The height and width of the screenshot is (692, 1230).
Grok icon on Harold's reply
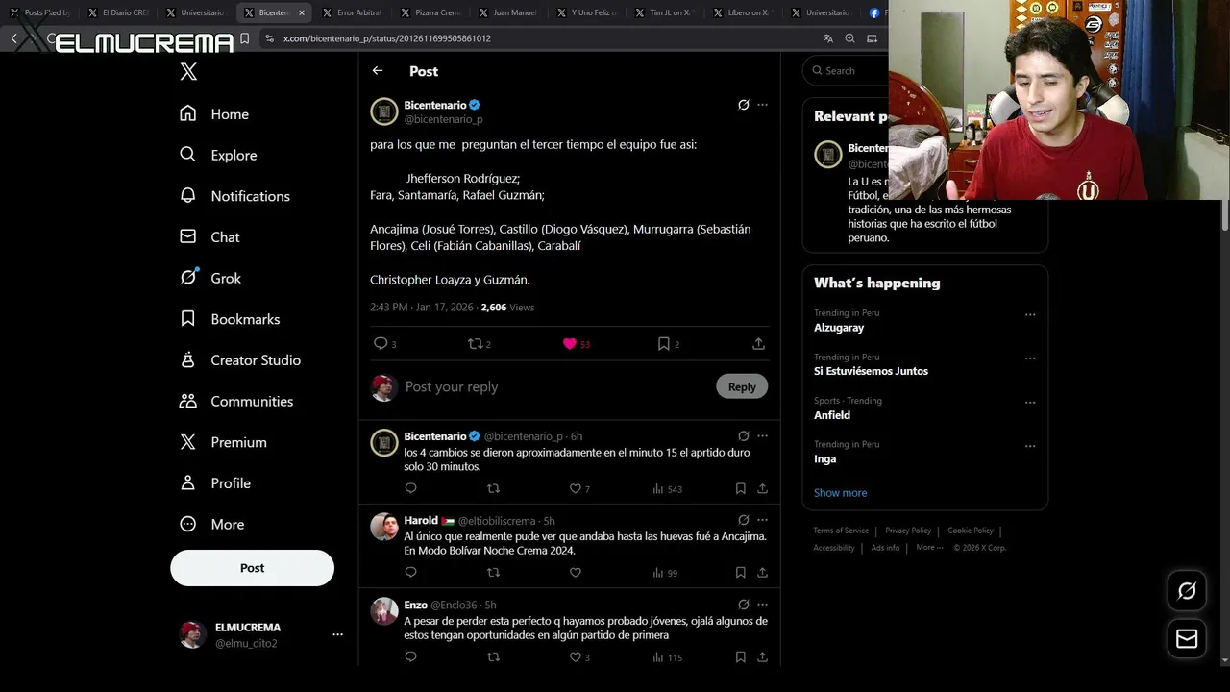[x=743, y=520]
